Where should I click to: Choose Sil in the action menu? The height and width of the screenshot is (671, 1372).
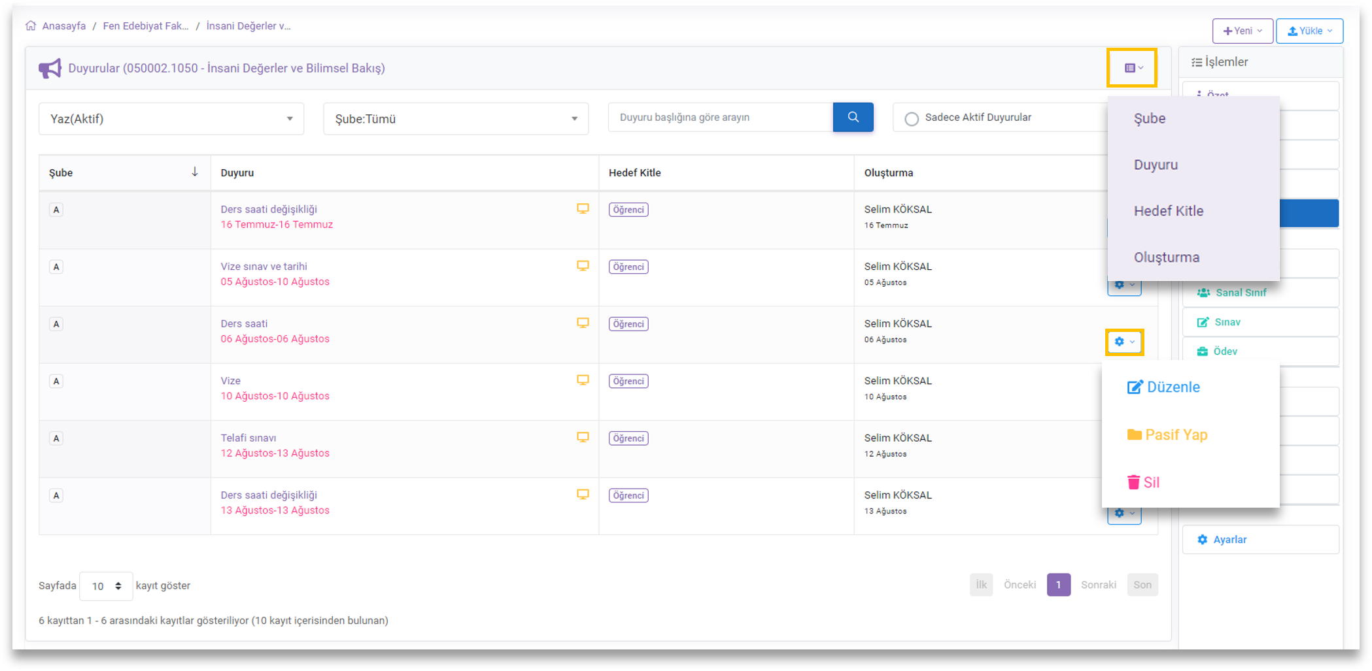tap(1144, 482)
